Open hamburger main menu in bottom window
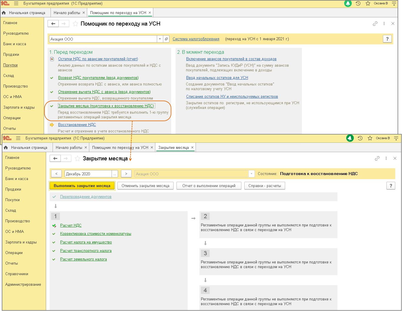The height and width of the screenshot is (311, 402). 18,138
